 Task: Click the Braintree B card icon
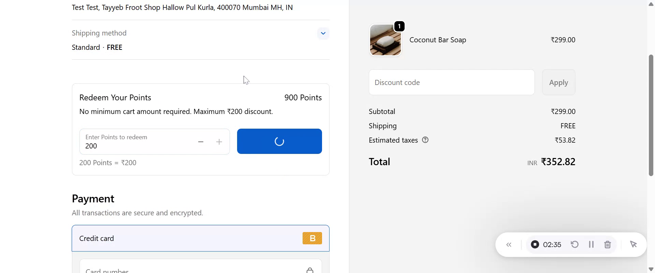(x=312, y=238)
